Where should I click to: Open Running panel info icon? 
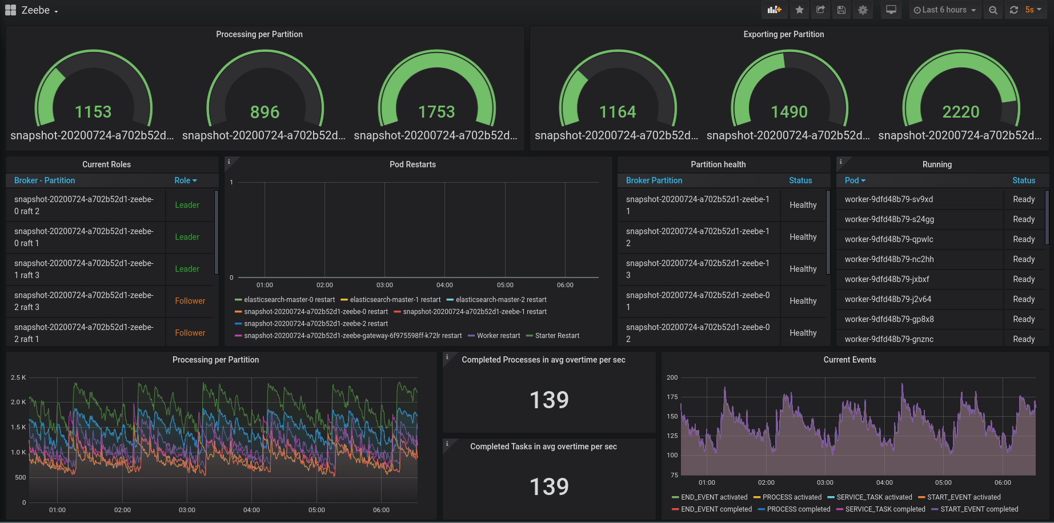[x=840, y=162]
